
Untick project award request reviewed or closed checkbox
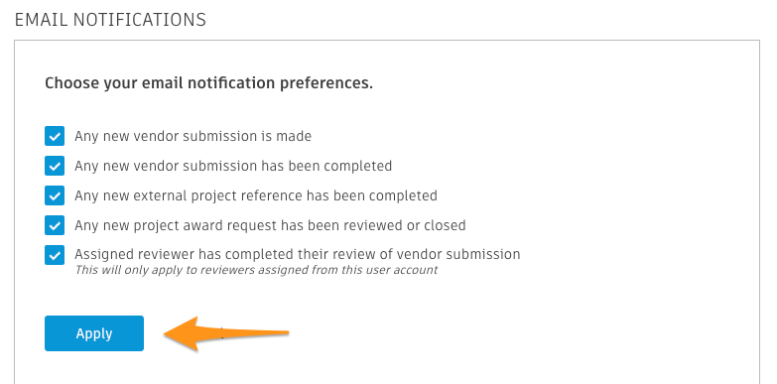[x=55, y=225]
